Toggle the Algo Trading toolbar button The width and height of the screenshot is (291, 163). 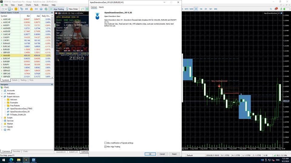[x=57, y=9]
